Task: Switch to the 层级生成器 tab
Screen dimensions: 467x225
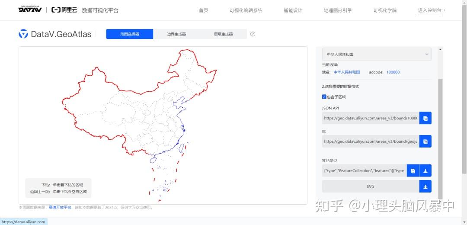Action: point(223,34)
